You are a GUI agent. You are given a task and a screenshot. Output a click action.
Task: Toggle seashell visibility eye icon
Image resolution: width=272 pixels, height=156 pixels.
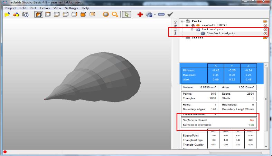pyautogui.click(x=198, y=25)
